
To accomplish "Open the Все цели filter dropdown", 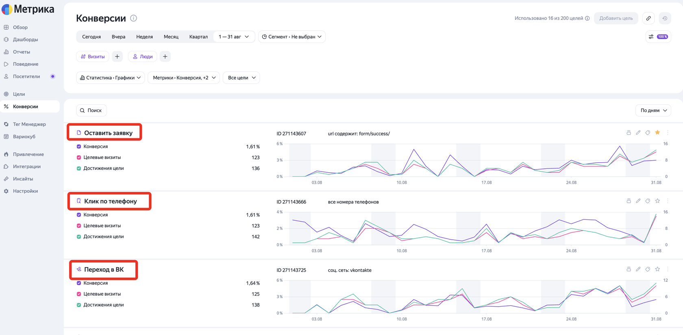I will click(x=241, y=77).
